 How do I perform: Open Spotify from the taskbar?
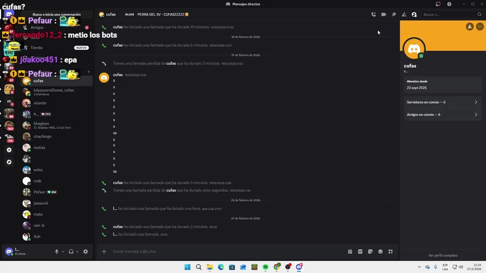265,267
